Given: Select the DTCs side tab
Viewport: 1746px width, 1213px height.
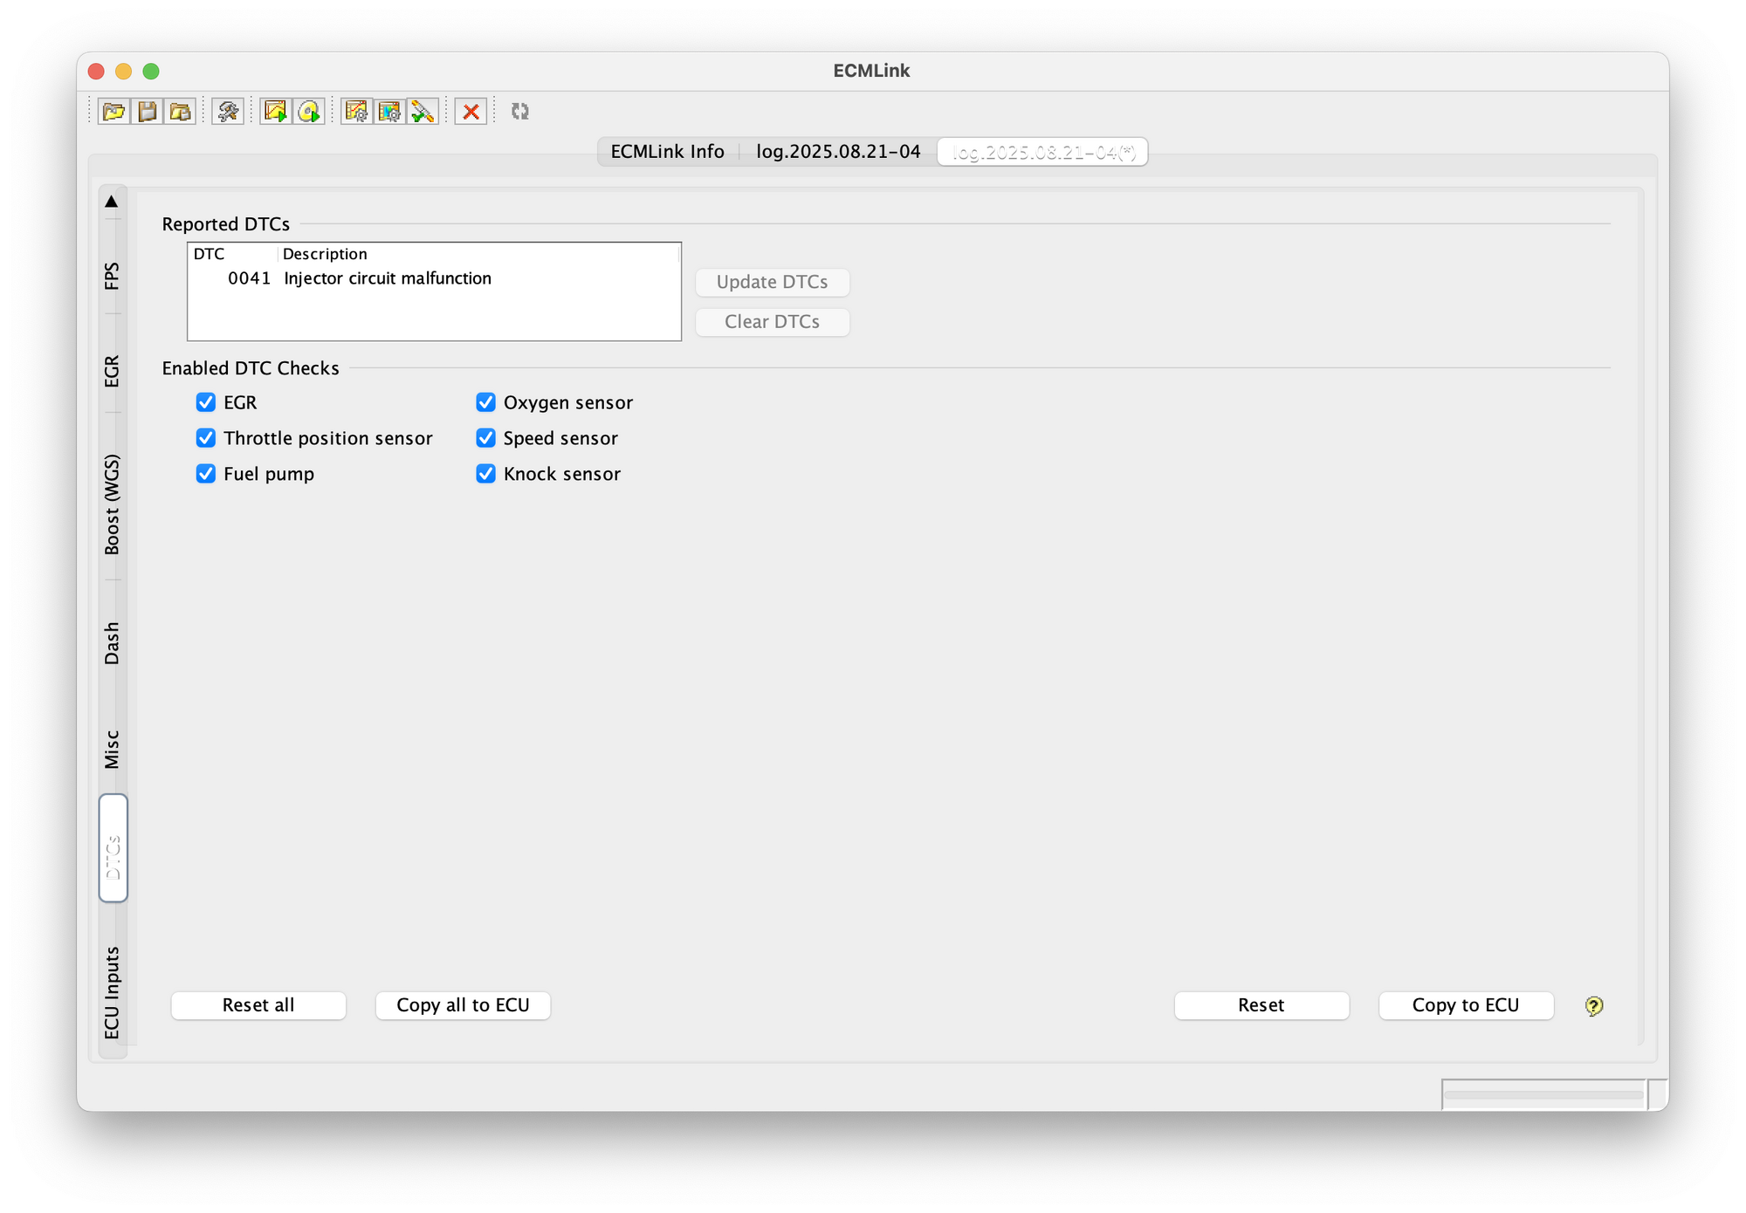Looking at the screenshot, I should 113,848.
